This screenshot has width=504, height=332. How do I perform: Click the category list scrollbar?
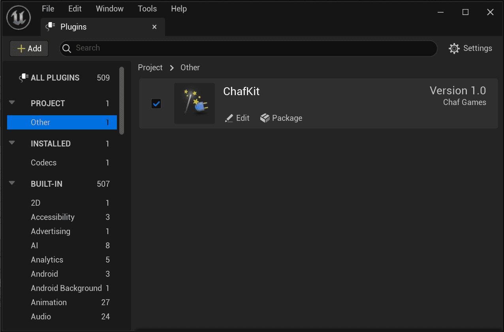click(x=122, y=101)
